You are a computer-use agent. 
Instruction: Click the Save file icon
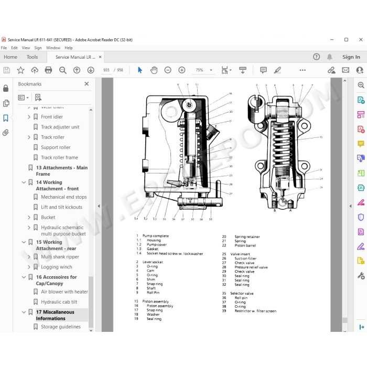(6, 70)
